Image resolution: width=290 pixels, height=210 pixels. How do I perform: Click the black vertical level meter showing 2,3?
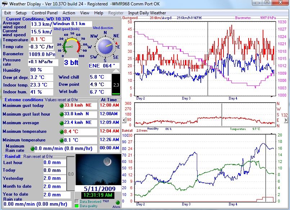point(116,85)
